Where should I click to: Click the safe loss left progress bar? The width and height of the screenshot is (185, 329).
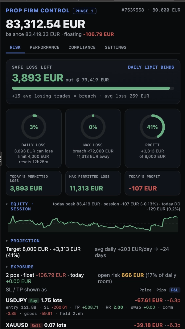coord(93,88)
